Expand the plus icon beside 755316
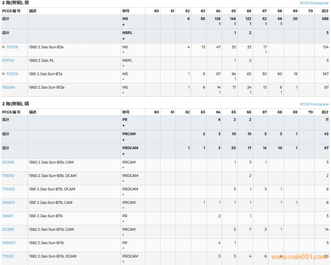 pyautogui.click(x=3, y=47)
